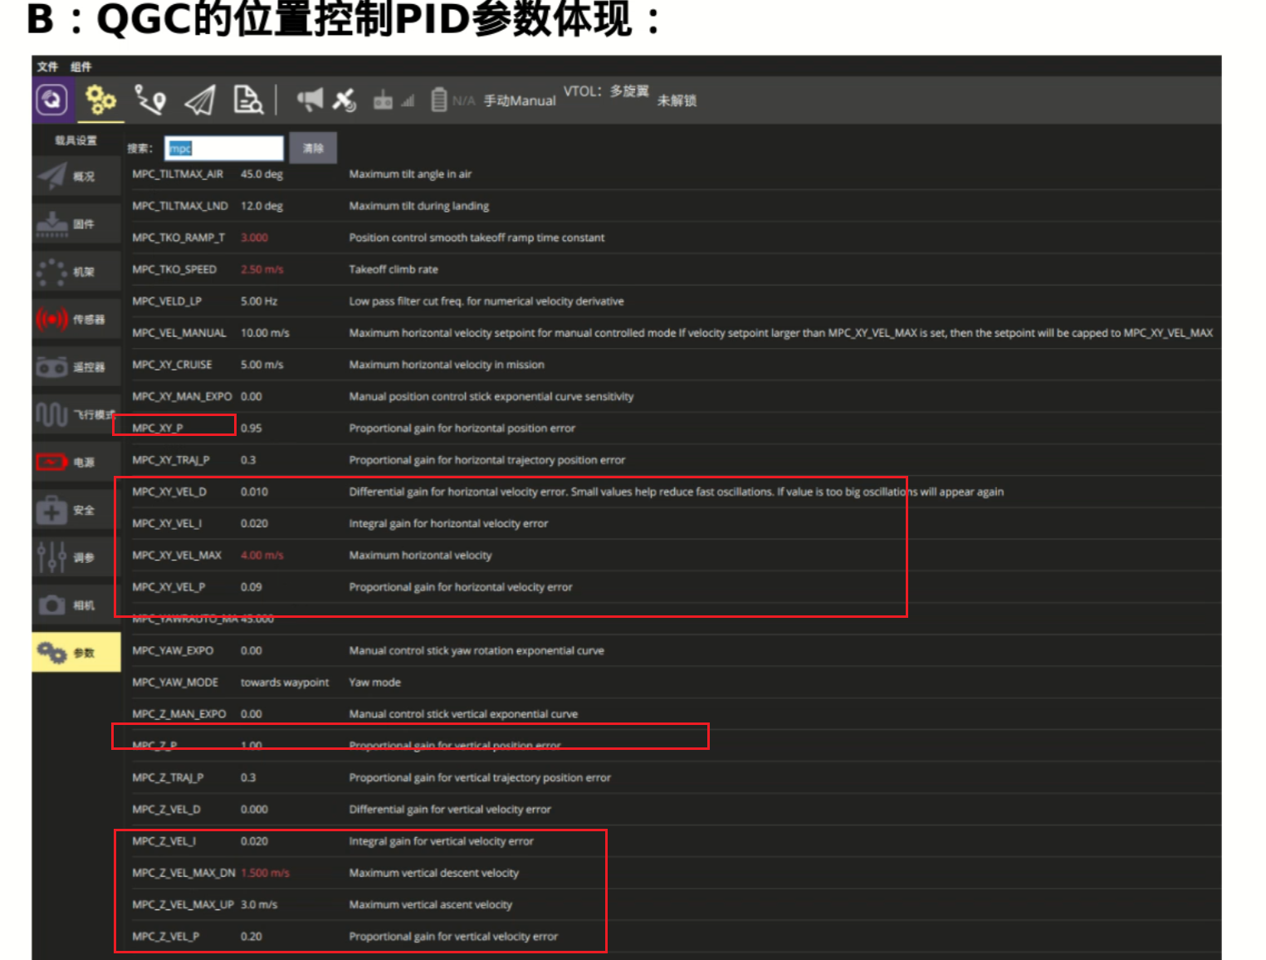Select the Vehicle Setup gears icon
Image resolution: width=1266 pixels, height=960 pixels.
pyautogui.click(x=100, y=98)
